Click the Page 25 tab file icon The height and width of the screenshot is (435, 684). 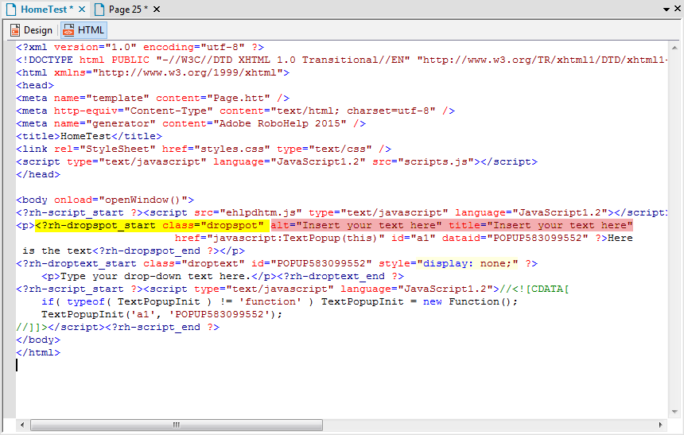coord(99,10)
